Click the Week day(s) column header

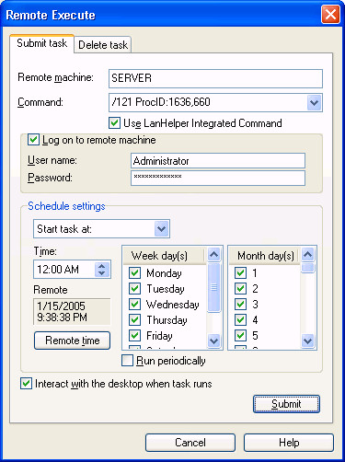pyautogui.click(x=164, y=256)
